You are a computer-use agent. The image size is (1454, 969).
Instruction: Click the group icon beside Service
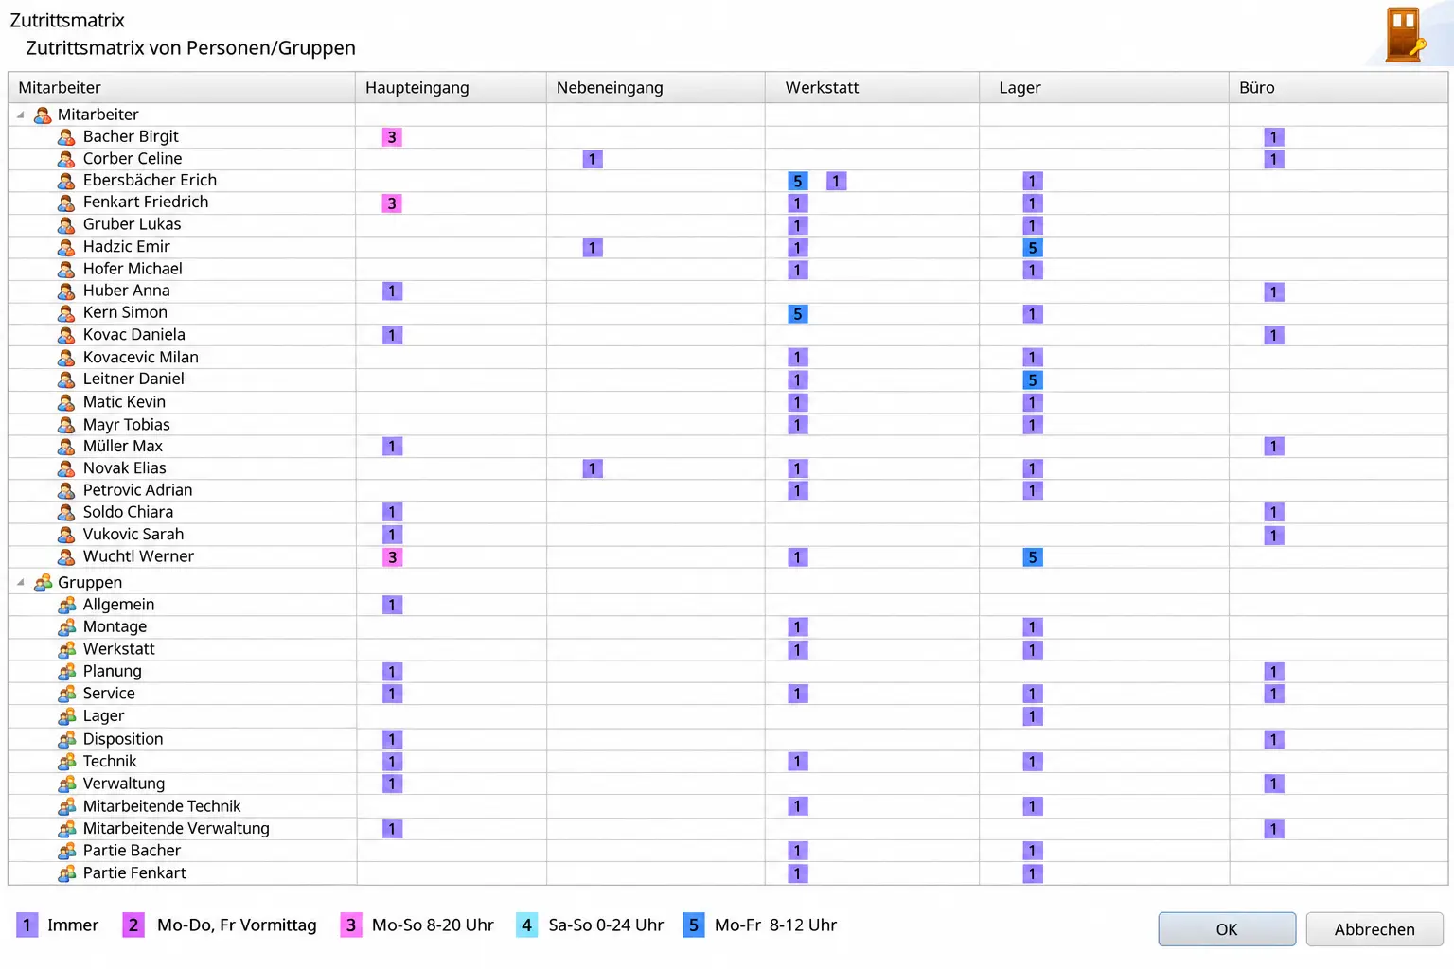(66, 694)
